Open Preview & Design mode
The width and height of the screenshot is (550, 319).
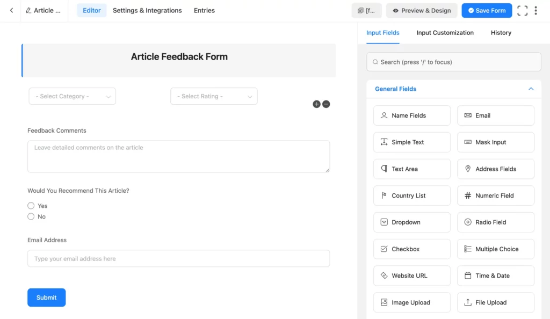421,10
